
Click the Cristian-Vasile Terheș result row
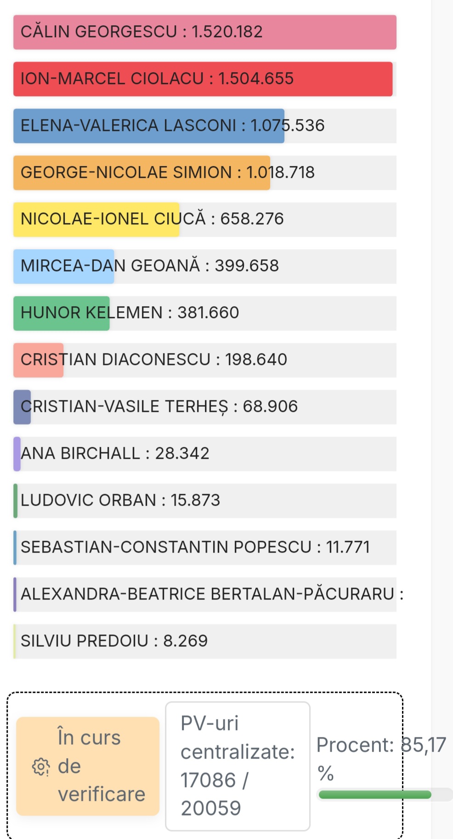204,407
